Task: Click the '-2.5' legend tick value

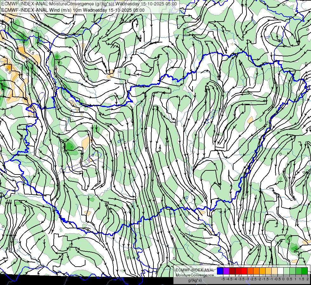Action: (x=253, y=279)
